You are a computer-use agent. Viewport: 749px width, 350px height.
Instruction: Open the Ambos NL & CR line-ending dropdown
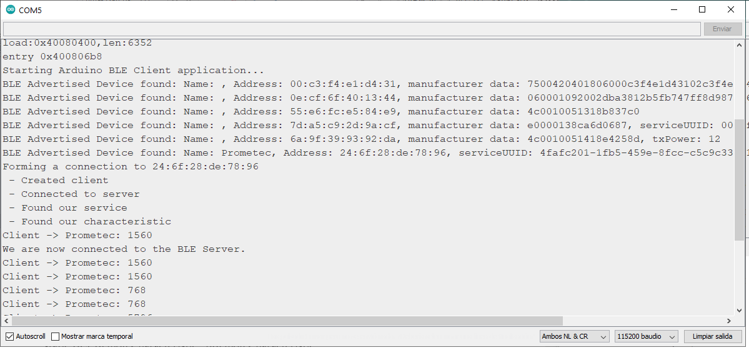pos(574,336)
